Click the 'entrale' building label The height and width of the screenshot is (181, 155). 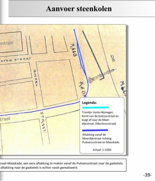[7, 43]
